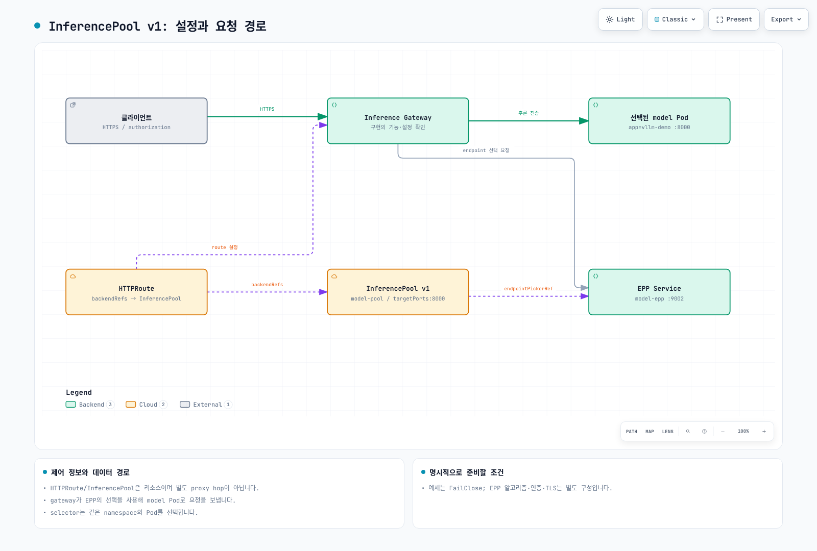817x551 pixels.
Task: Switch to MAP view mode
Action: [650, 432]
